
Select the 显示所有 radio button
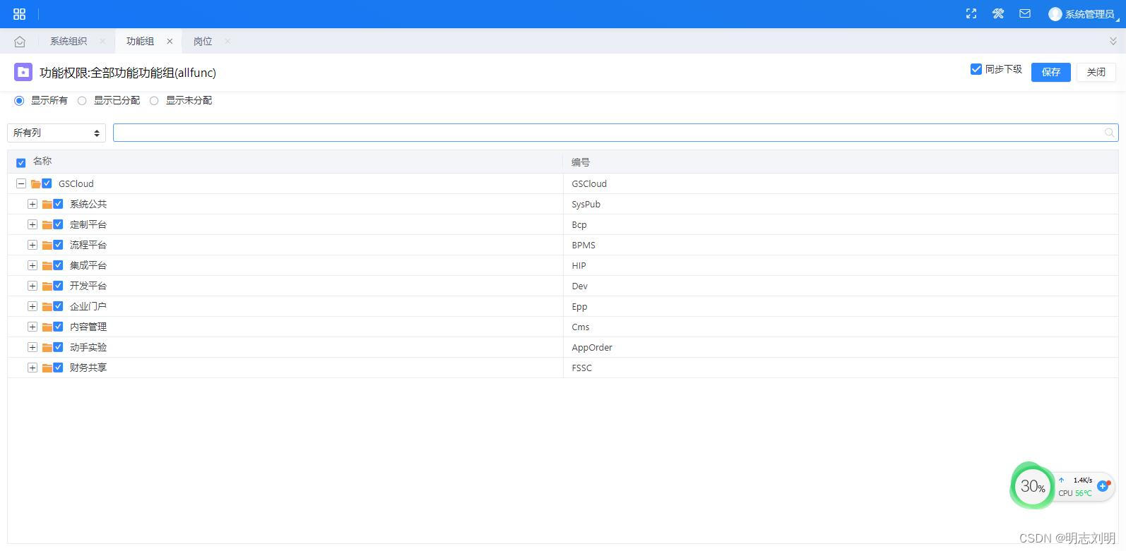click(19, 101)
